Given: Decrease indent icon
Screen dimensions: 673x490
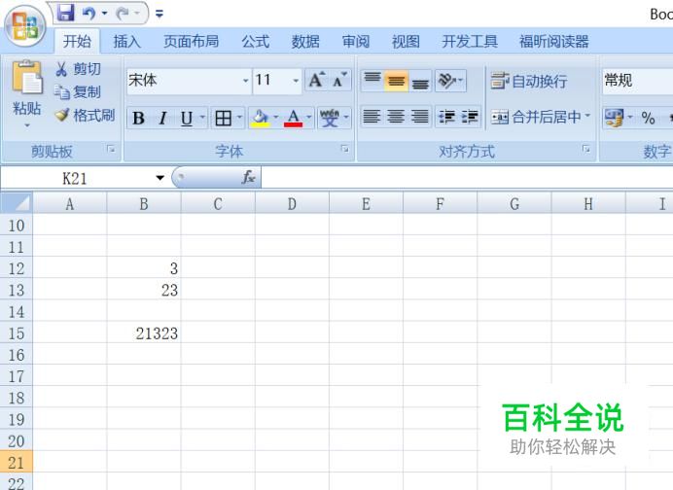Looking at the screenshot, I should click(x=446, y=117).
